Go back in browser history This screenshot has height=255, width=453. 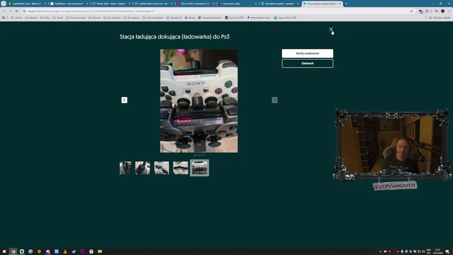pos(4,11)
